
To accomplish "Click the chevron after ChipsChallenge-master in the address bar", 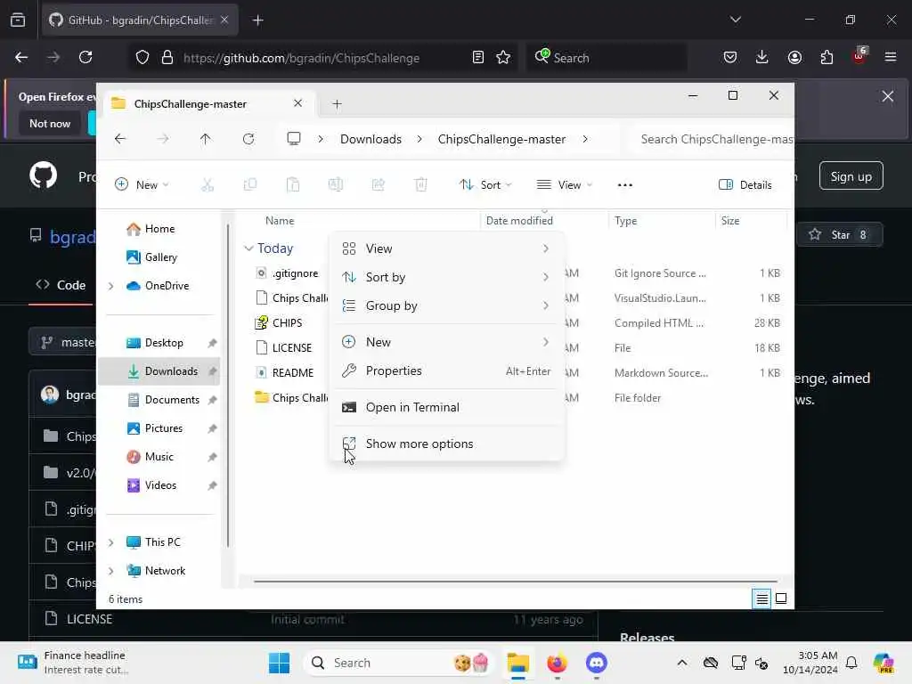I will (x=585, y=139).
